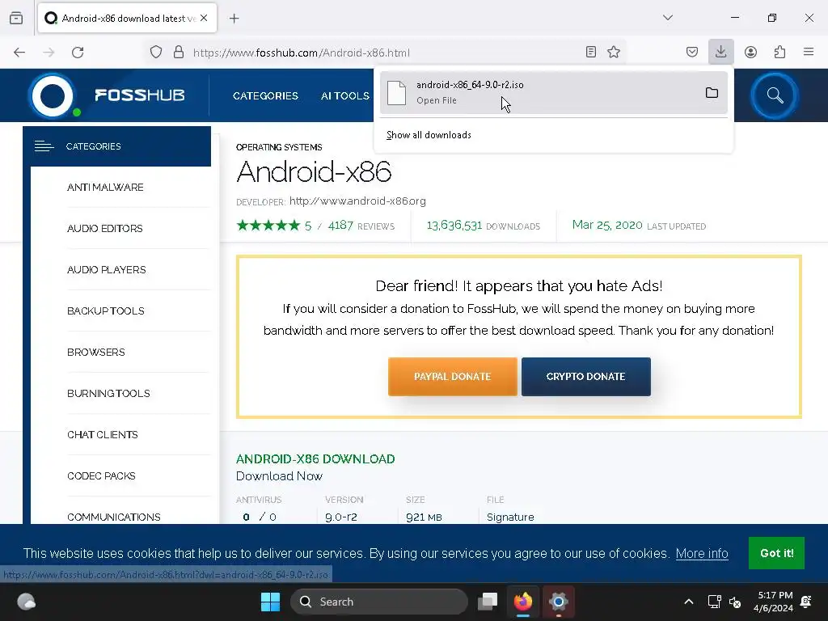Toggle the sidebar CATEGORIES header
This screenshot has width=828, height=621.
tap(116, 146)
